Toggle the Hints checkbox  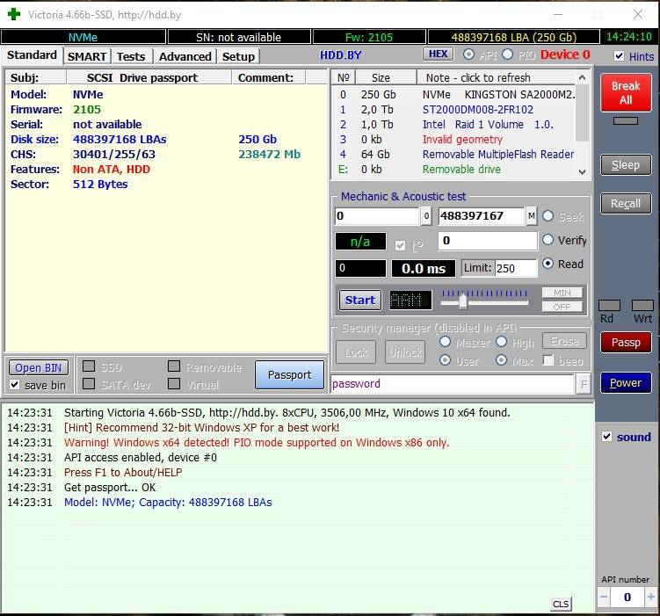(x=619, y=56)
